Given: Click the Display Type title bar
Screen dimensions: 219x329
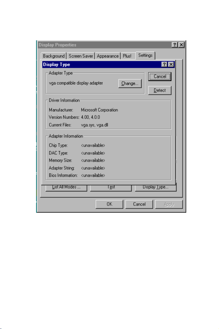Looking at the screenshot, I should tap(108, 64).
